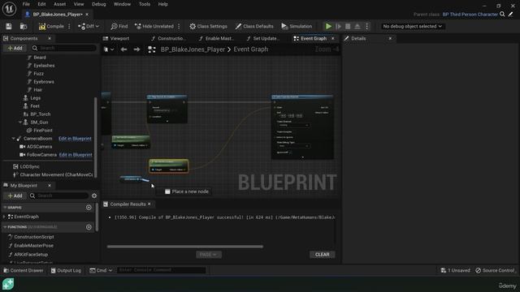Open the Help menu
520x292 pixels.
pyautogui.click(x=162, y=4)
